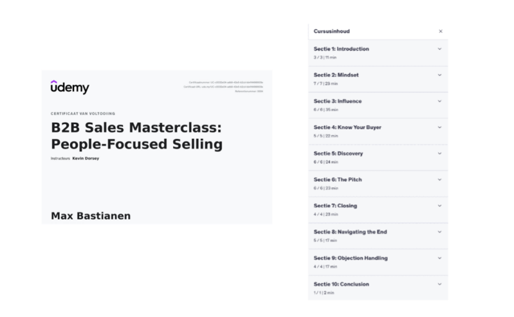Click the B2B Sales Masterclass course title
Screen dimensions: 514x317
pyautogui.click(x=136, y=136)
